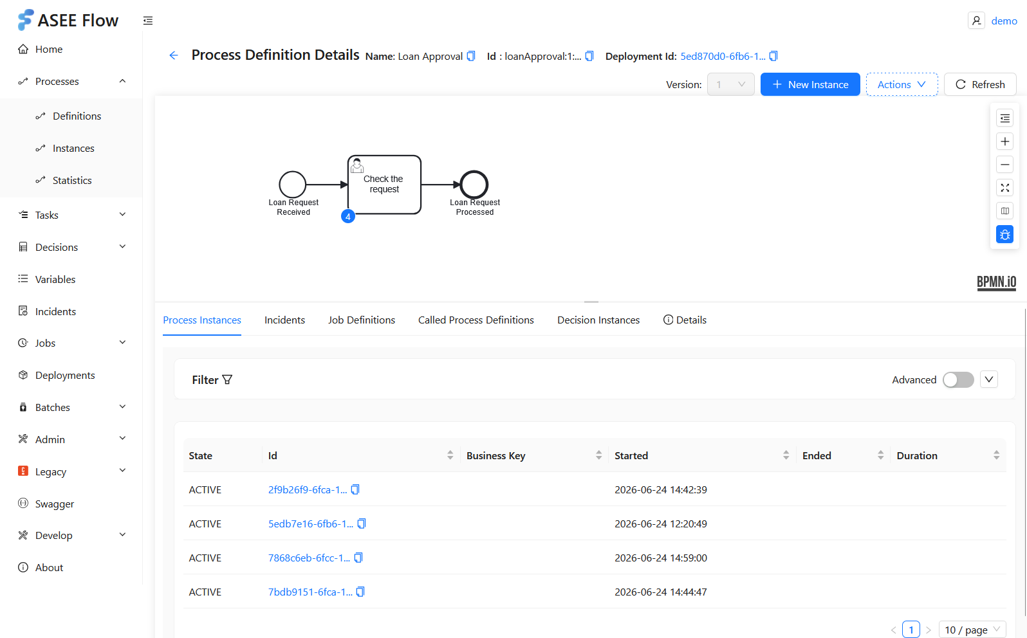1027x638 pixels.
Task: Select the Check the request task
Action: pyautogui.click(x=385, y=185)
